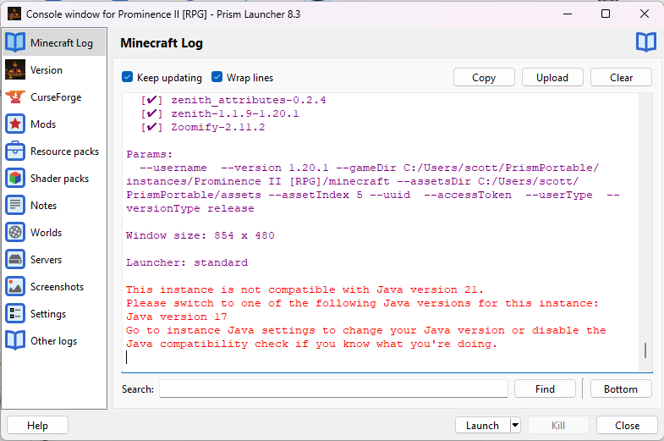Screen dimensions: 664x441
Task: Select the Mods star icon
Action: [x=15, y=124]
